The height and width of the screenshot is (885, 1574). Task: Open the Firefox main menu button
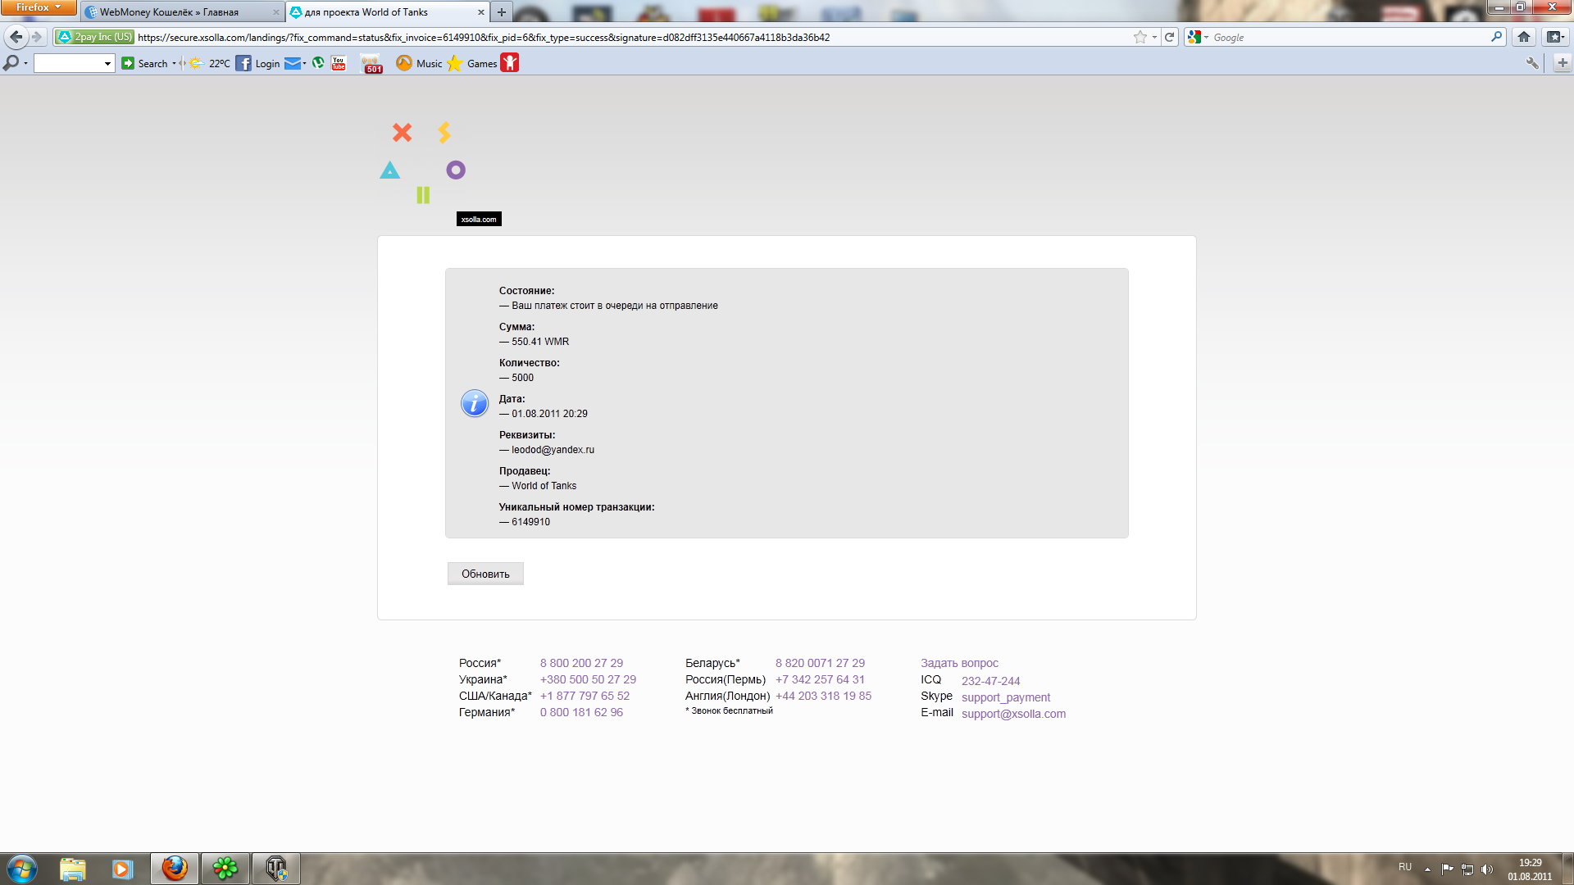[39, 7]
